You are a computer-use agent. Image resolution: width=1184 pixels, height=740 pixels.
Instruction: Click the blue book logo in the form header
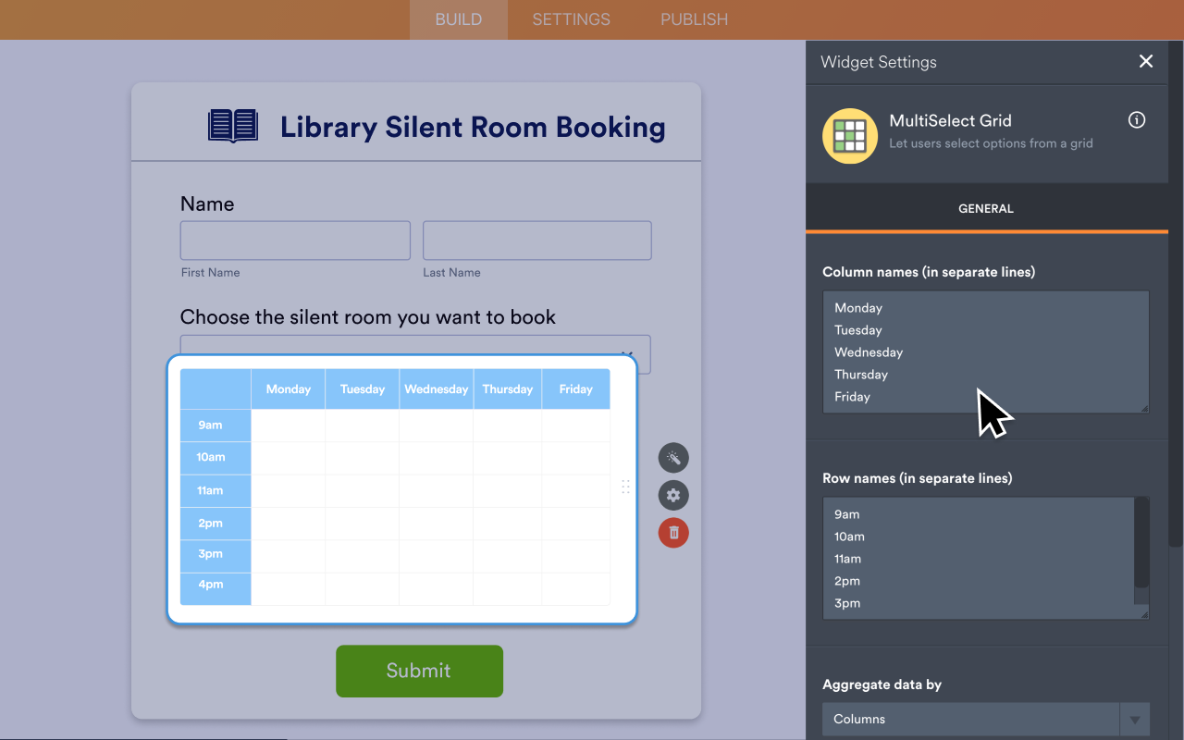click(x=232, y=126)
